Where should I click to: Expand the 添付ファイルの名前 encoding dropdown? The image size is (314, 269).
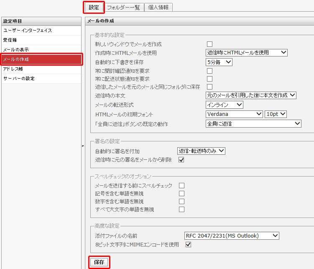232,236
